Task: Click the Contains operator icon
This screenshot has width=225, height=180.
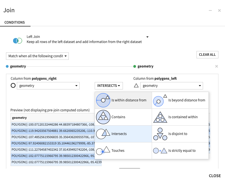Action: point(103,117)
